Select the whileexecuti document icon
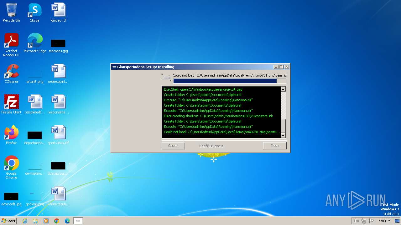The height and width of the screenshot is (225, 401). [x=58, y=196]
